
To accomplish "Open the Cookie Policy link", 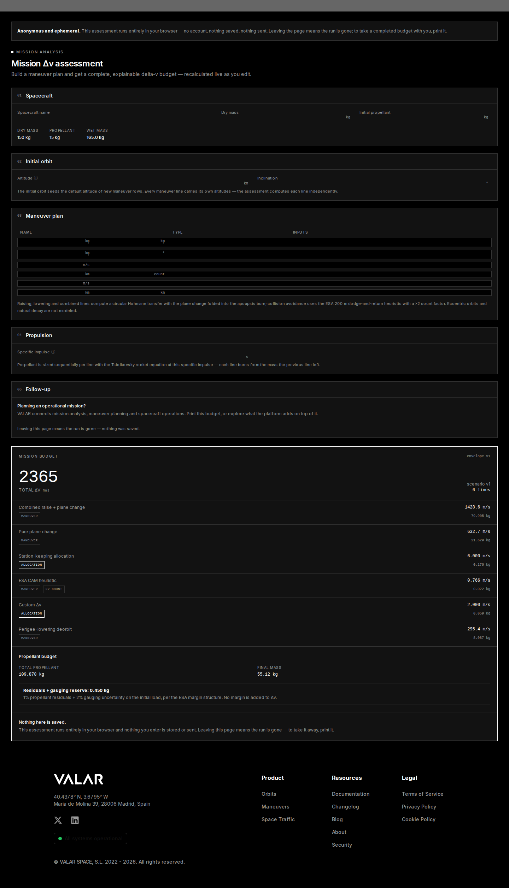I will (x=419, y=819).
